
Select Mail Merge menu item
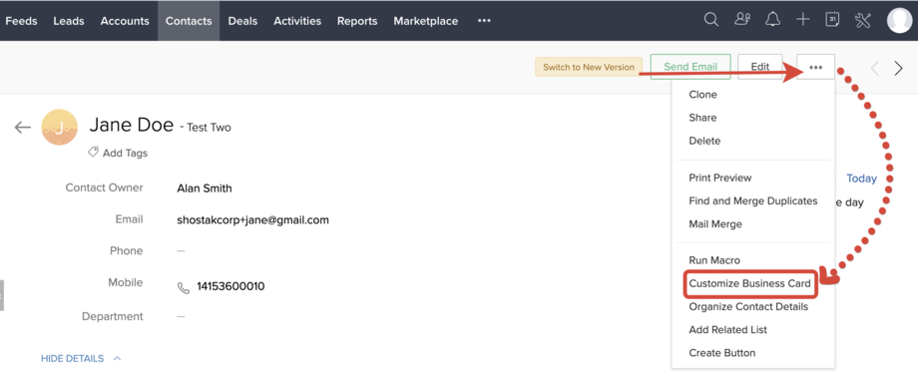tap(715, 224)
